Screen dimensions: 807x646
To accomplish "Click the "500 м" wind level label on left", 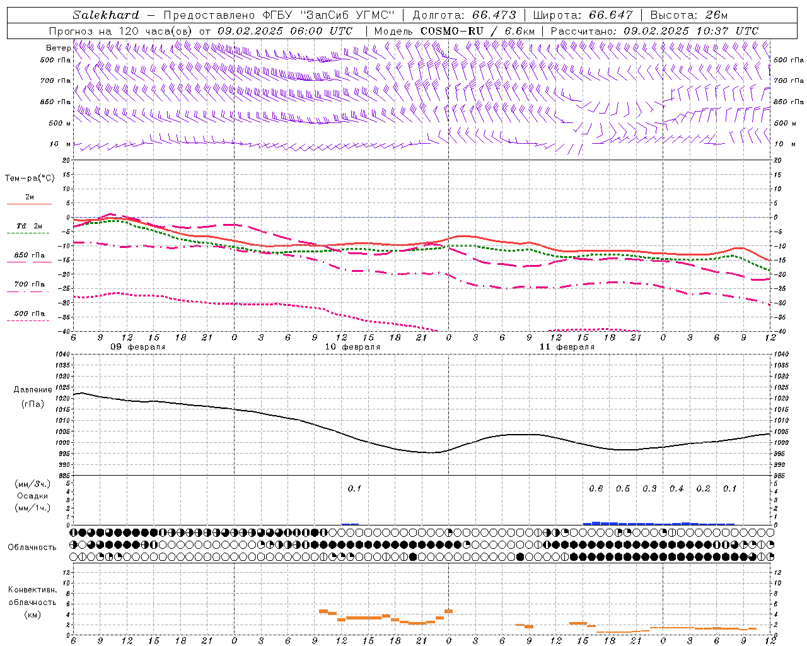I will 60,123.
